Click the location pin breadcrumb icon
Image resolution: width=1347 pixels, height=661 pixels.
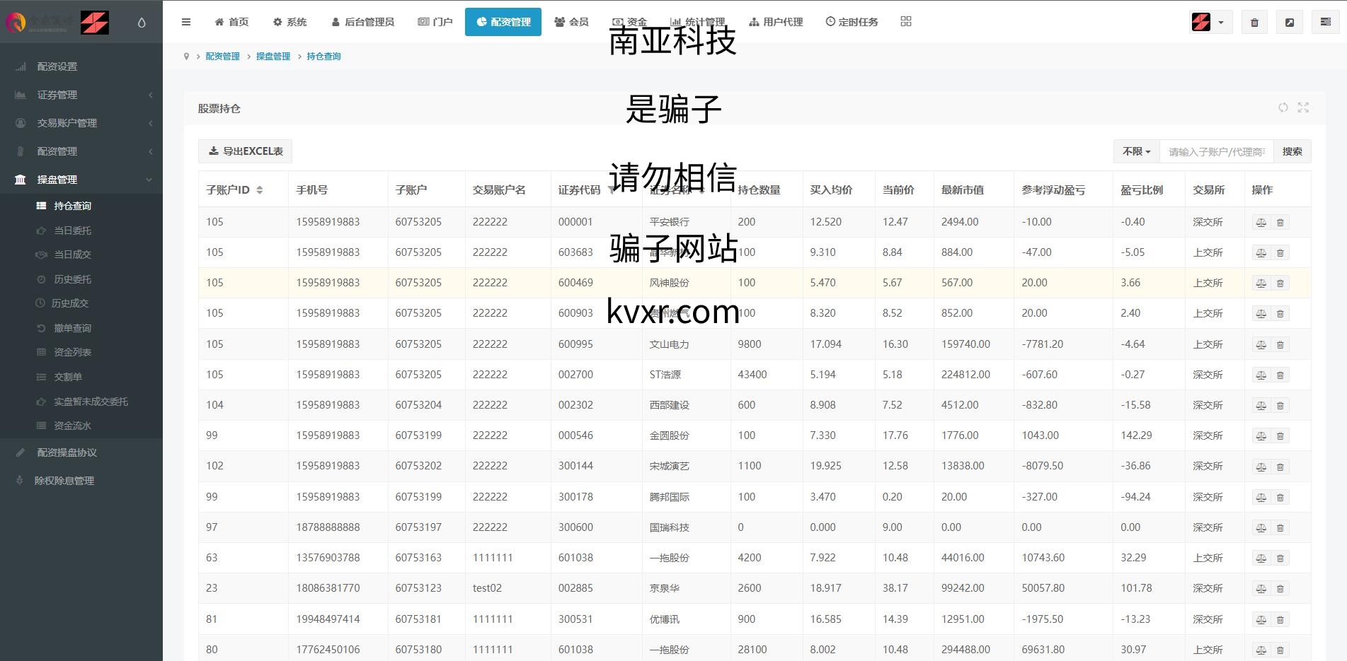(x=186, y=57)
